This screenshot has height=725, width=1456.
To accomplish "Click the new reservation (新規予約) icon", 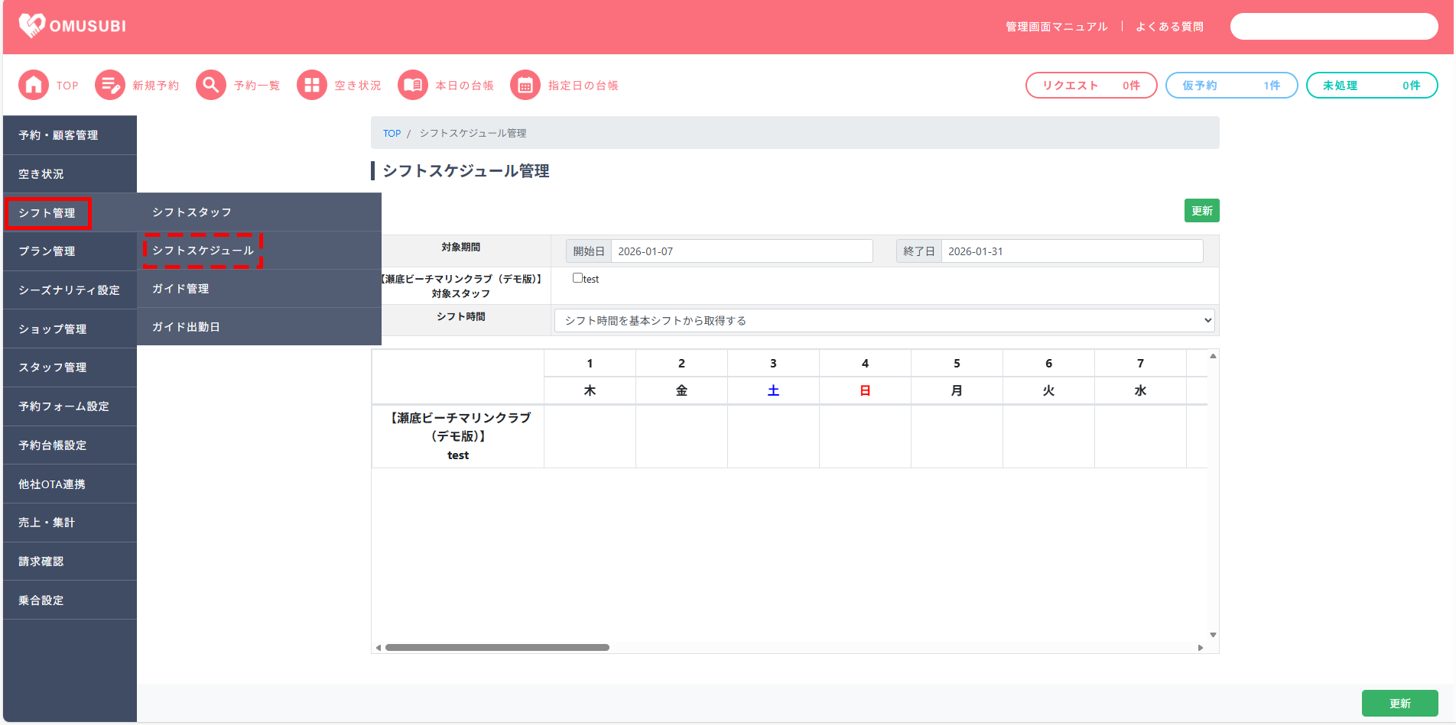I will tap(110, 85).
